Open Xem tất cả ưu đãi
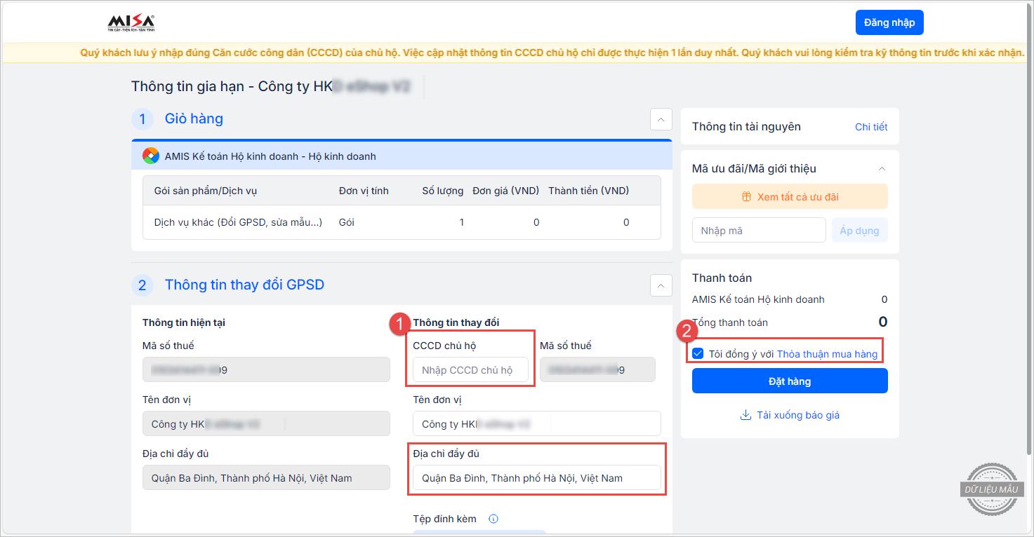Screen dimensions: 1034x537 pyautogui.click(x=790, y=197)
